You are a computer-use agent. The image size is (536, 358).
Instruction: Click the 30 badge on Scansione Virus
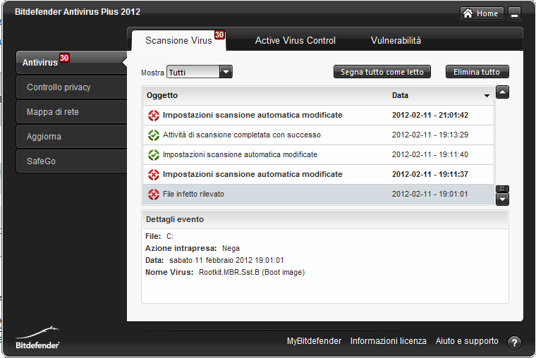tap(219, 35)
